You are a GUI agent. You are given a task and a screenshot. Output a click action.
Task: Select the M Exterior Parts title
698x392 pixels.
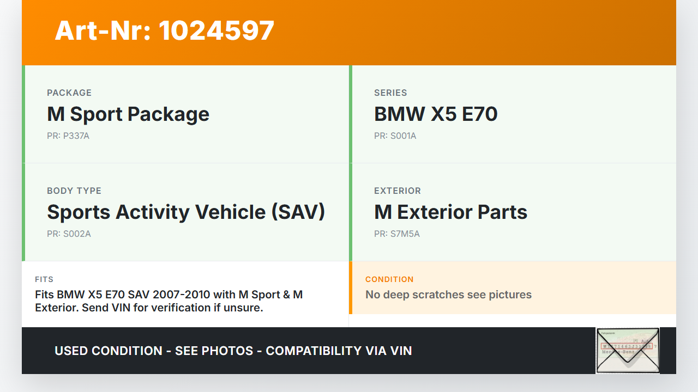point(450,212)
